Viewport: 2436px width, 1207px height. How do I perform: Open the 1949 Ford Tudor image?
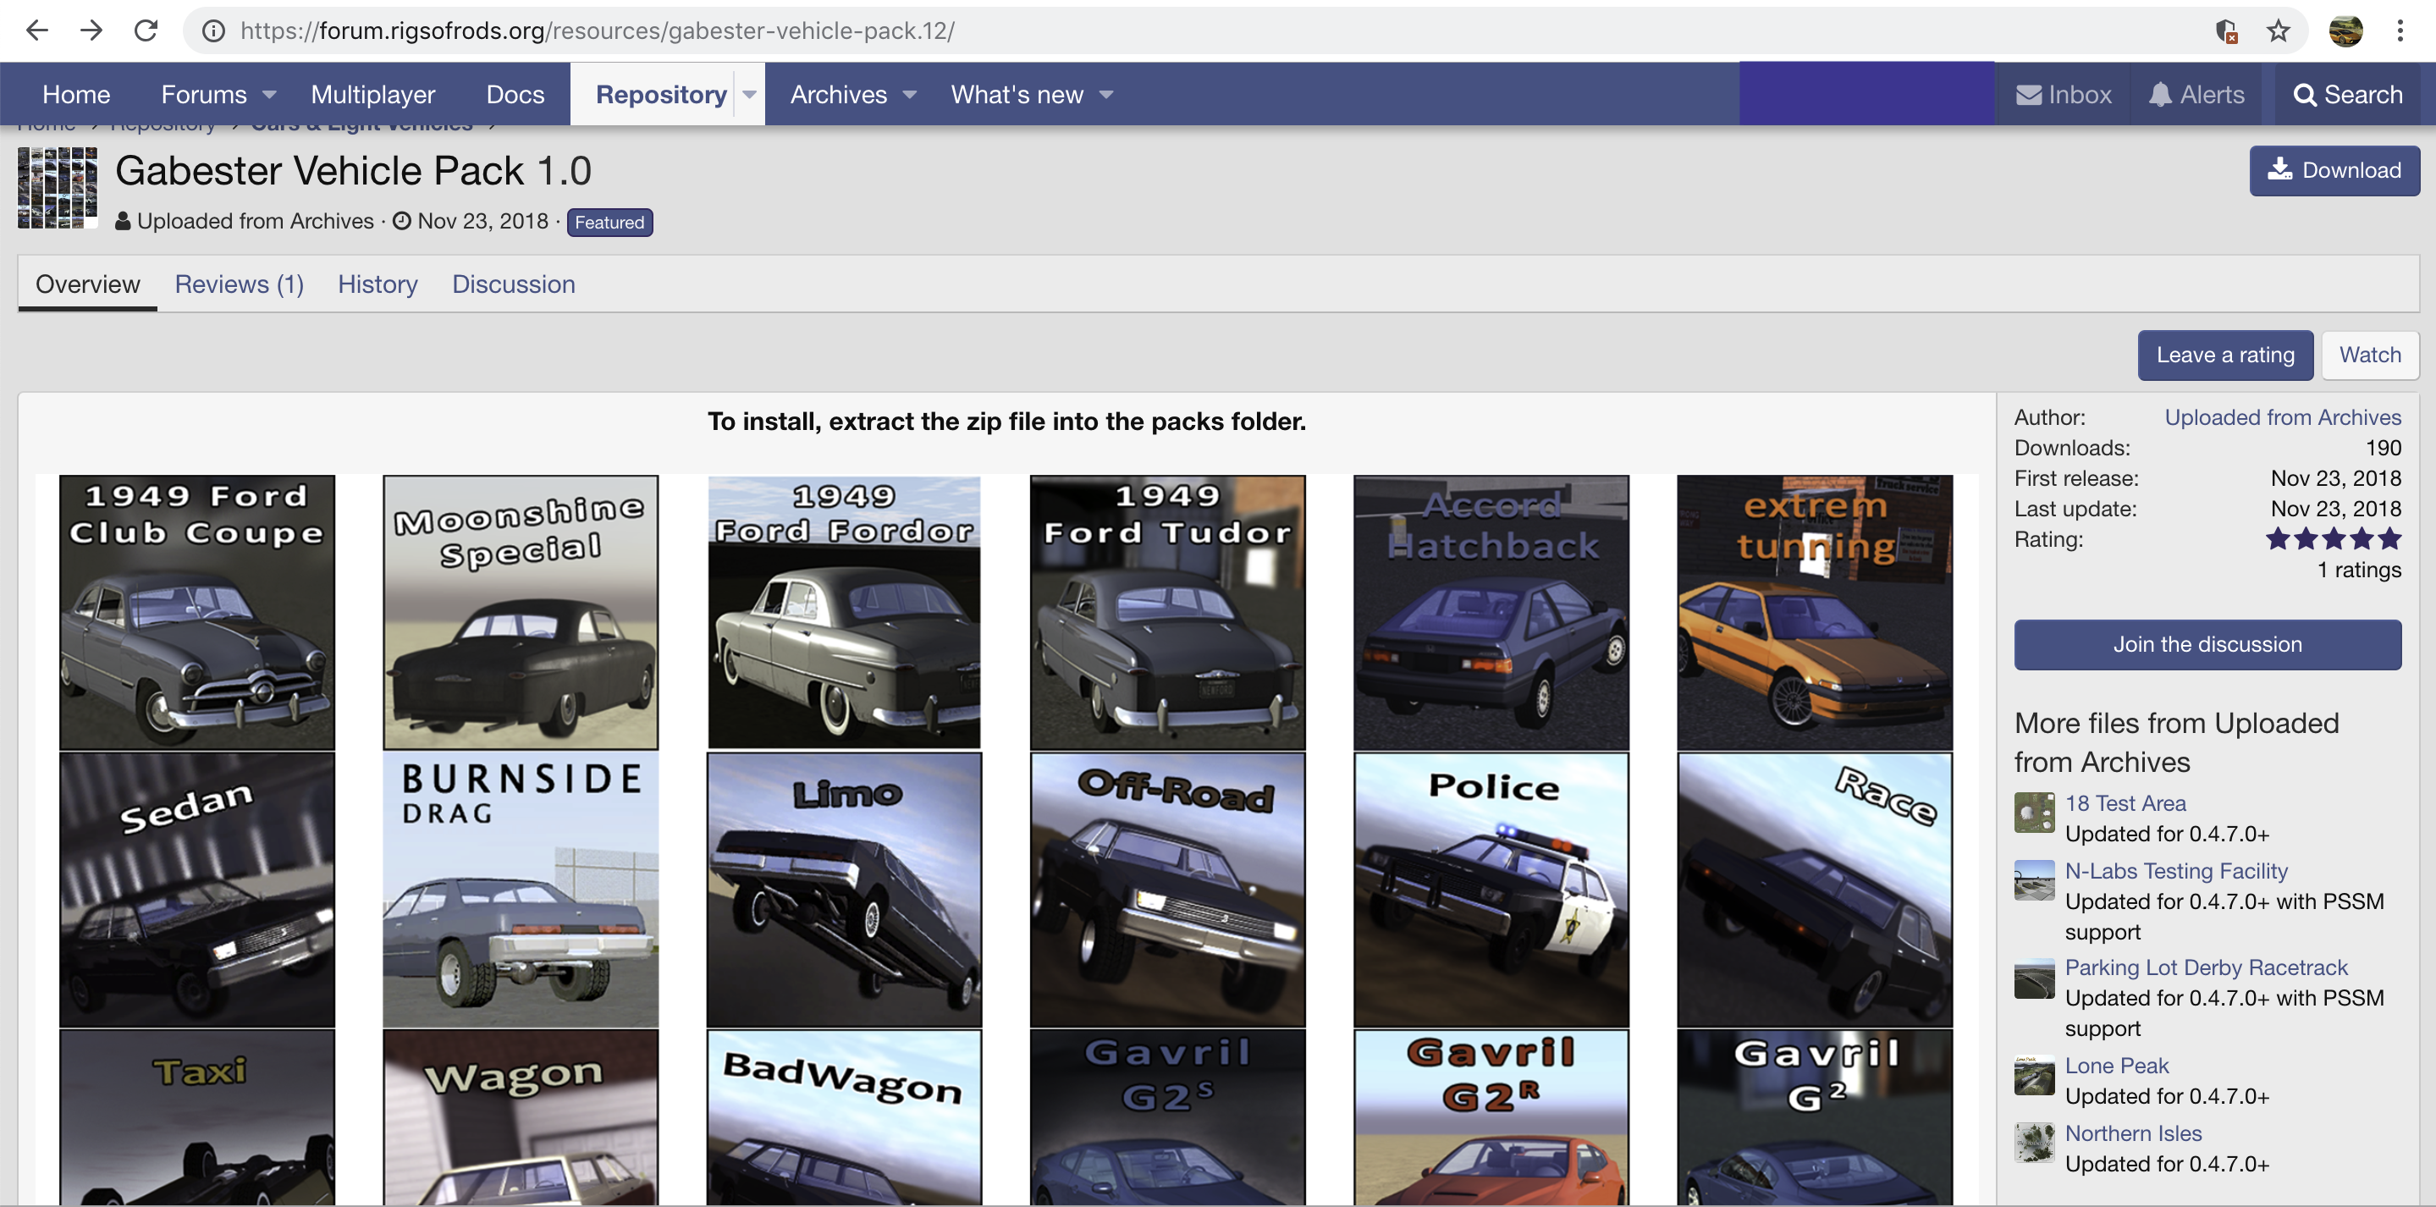[x=1167, y=613]
